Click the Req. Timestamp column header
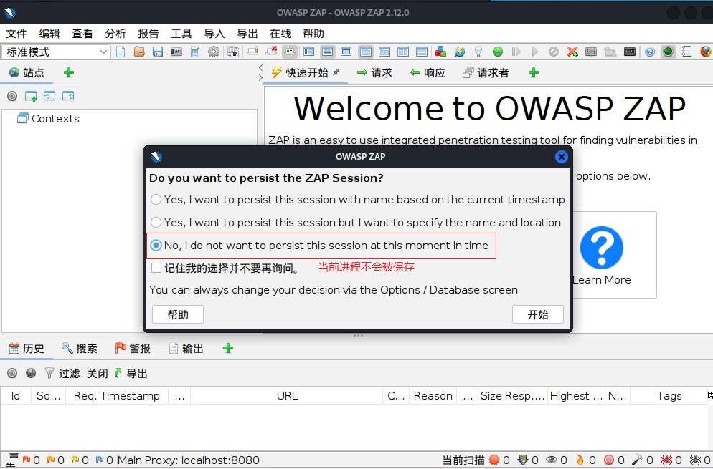713x469 pixels. (x=117, y=396)
